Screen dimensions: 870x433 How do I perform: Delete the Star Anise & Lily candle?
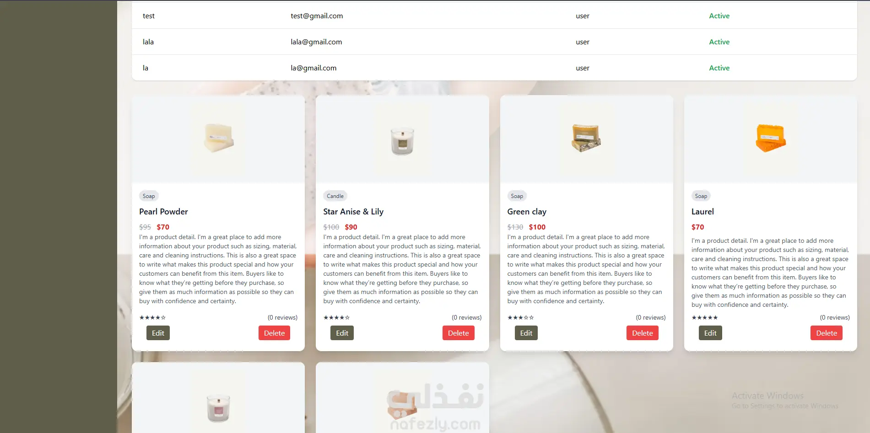tap(458, 333)
